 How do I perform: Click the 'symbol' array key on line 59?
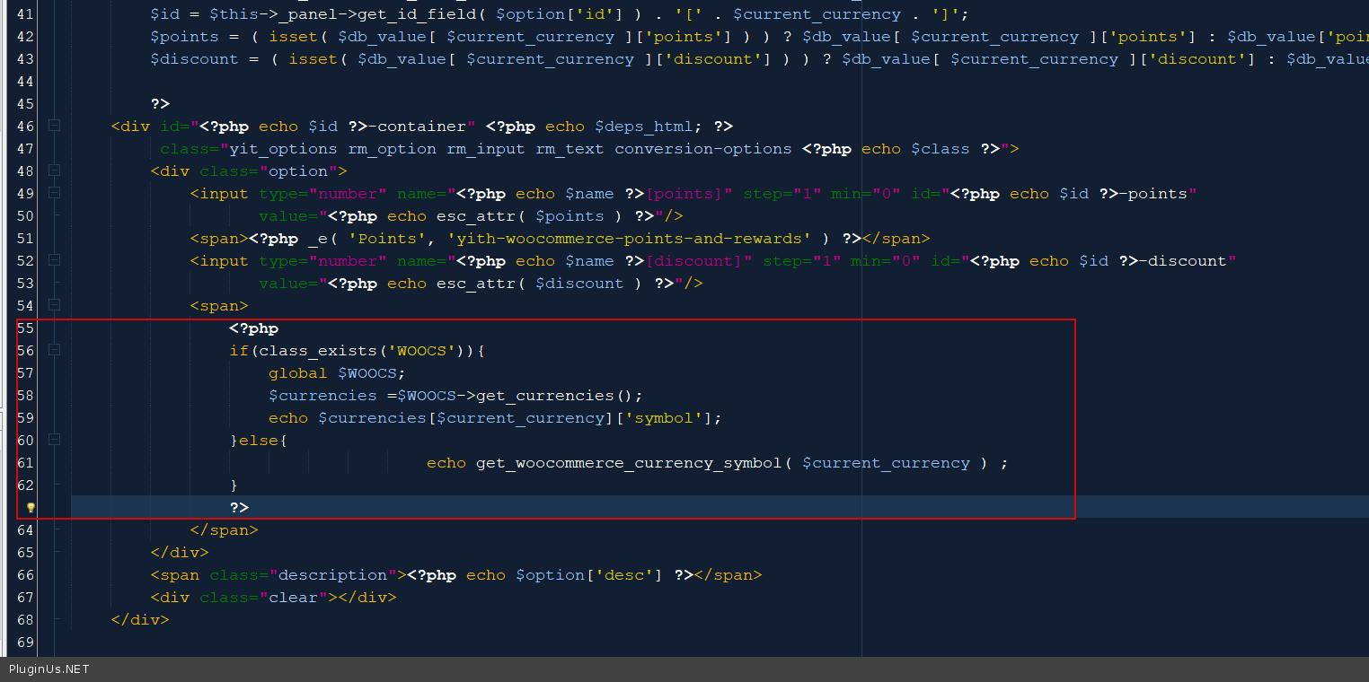pos(664,418)
